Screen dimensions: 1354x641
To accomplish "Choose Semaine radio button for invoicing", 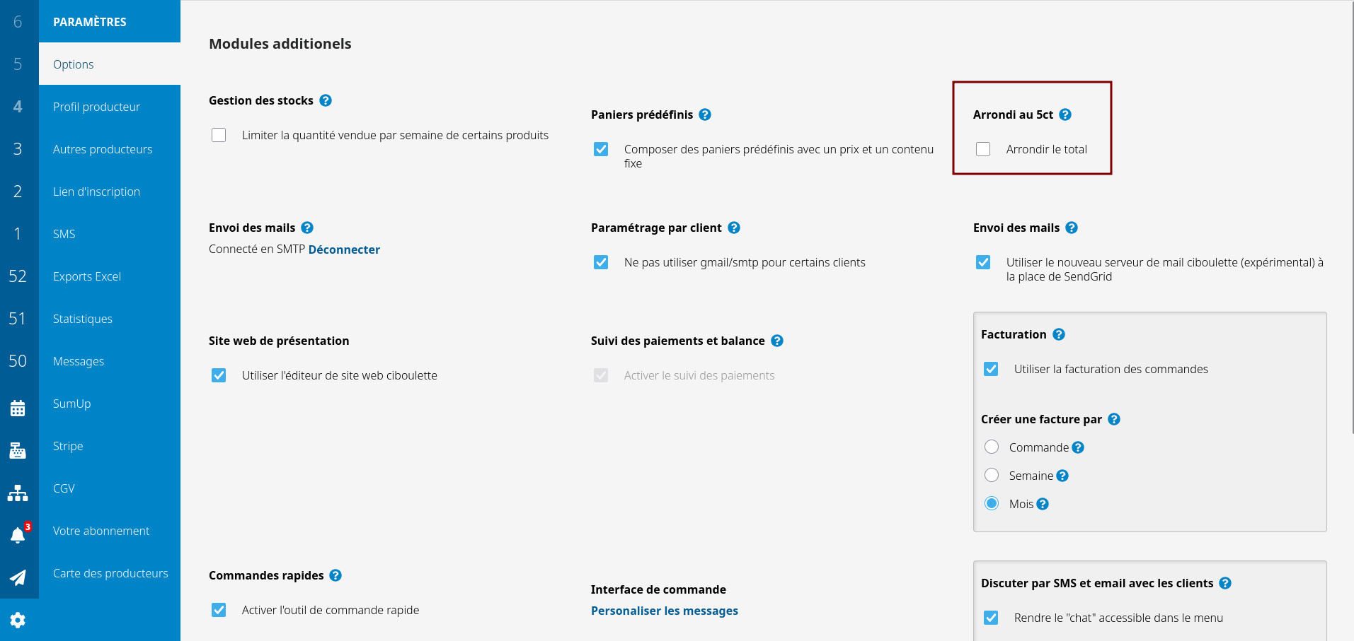I will [x=992, y=475].
